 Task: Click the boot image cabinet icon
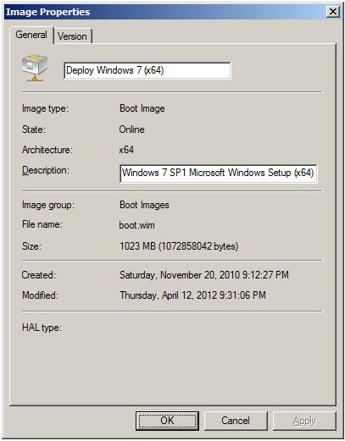[x=35, y=68]
